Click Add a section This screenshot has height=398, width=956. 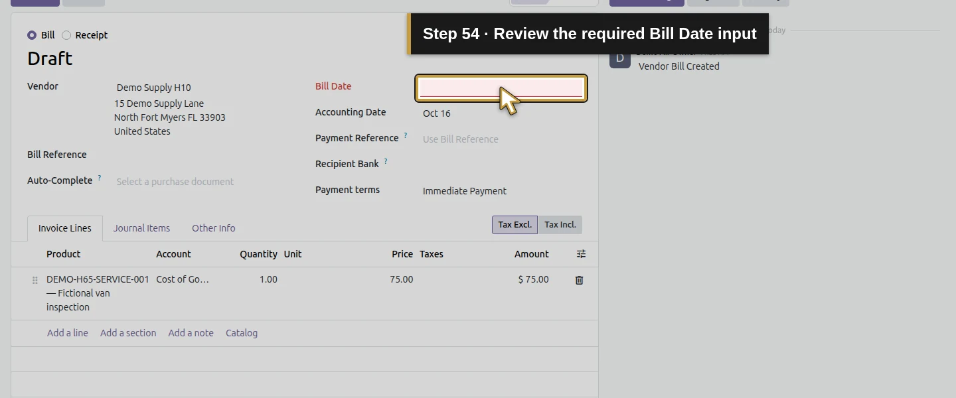128,333
